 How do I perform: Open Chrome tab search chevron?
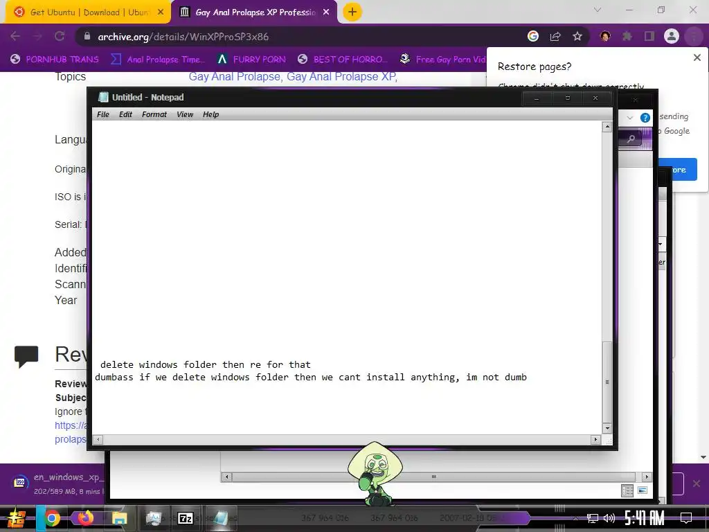(598, 10)
